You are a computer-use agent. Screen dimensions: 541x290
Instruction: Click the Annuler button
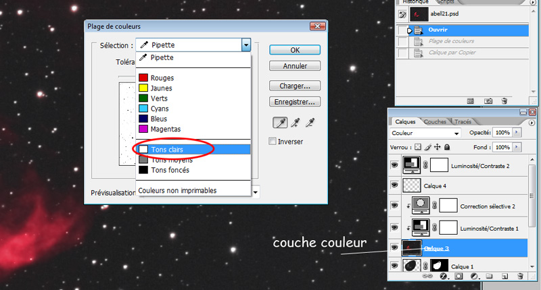(295, 65)
